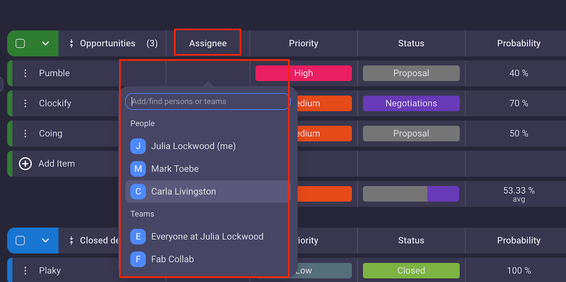Image resolution: width=566 pixels, height=282 pixels.
Task: Click the three-dot menu beside Pumble
Action: [x=25, y=73]
